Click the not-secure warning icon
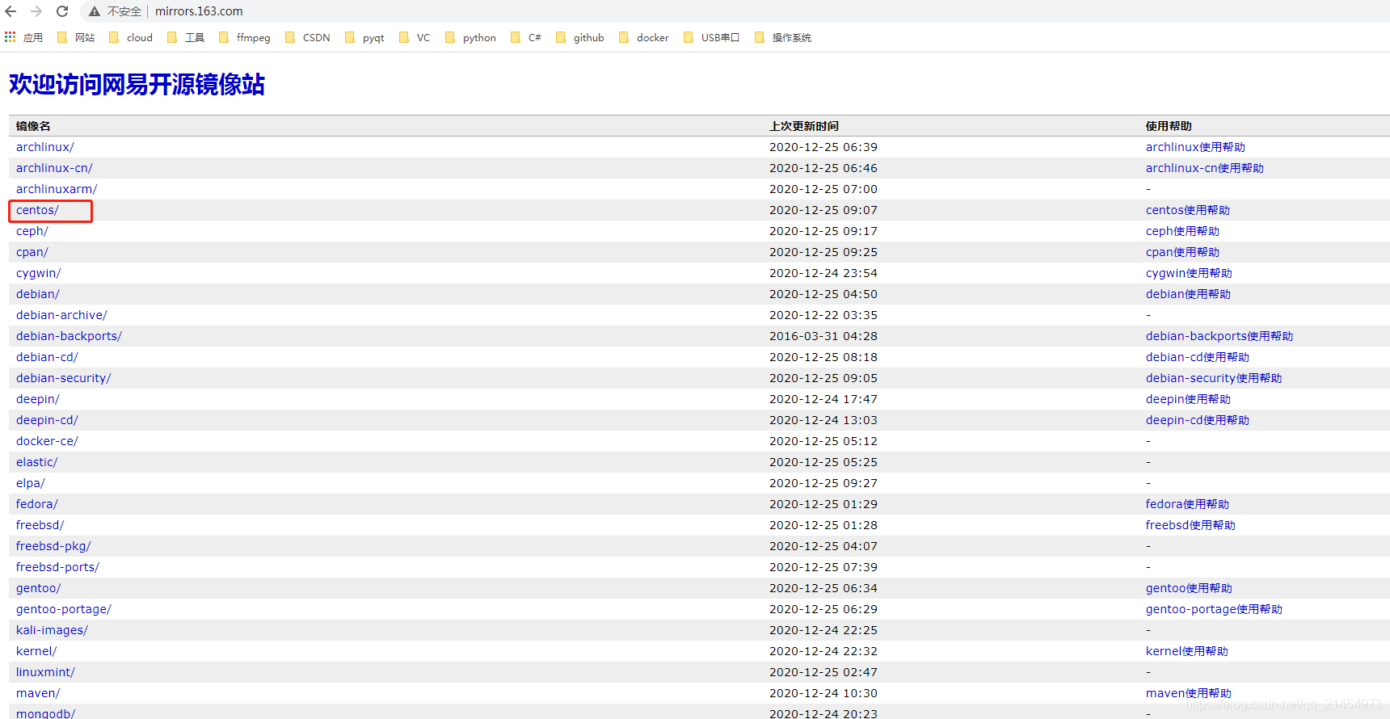The width and height of the screenshot is (1390, 719). [95, 11]
